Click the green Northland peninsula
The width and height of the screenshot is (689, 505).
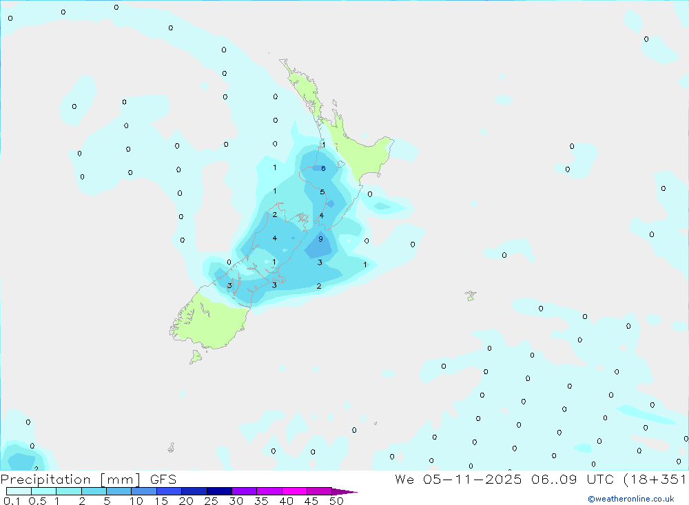[305, 90]
